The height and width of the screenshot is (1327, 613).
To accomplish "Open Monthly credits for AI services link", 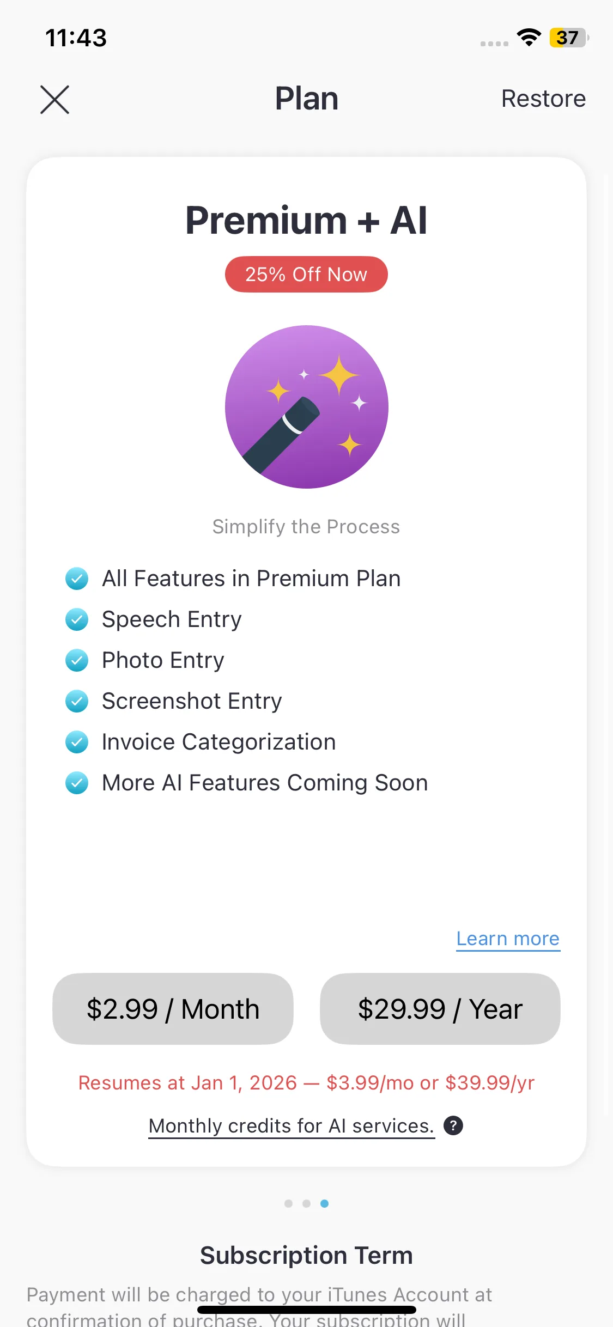I will point(292,1126).
